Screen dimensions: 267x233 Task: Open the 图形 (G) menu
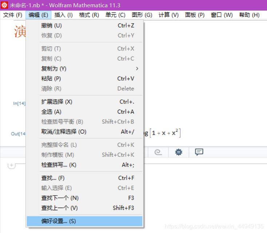(142, 15)
